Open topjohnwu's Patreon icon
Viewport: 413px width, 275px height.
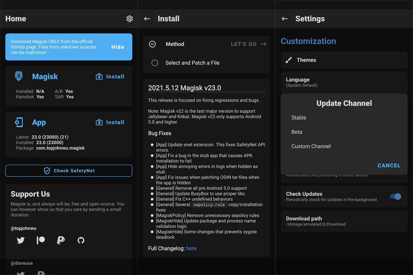41,240
